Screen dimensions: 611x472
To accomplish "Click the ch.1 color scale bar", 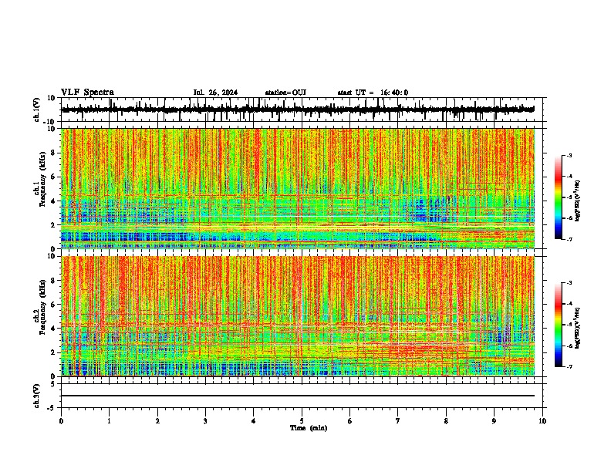I will 558,197.
